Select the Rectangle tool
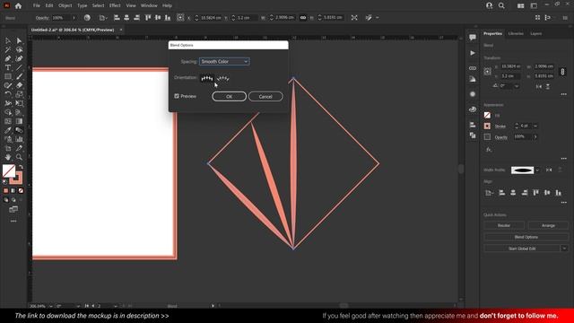This screenshot has width=574, height=323. [x=8, y=76]
